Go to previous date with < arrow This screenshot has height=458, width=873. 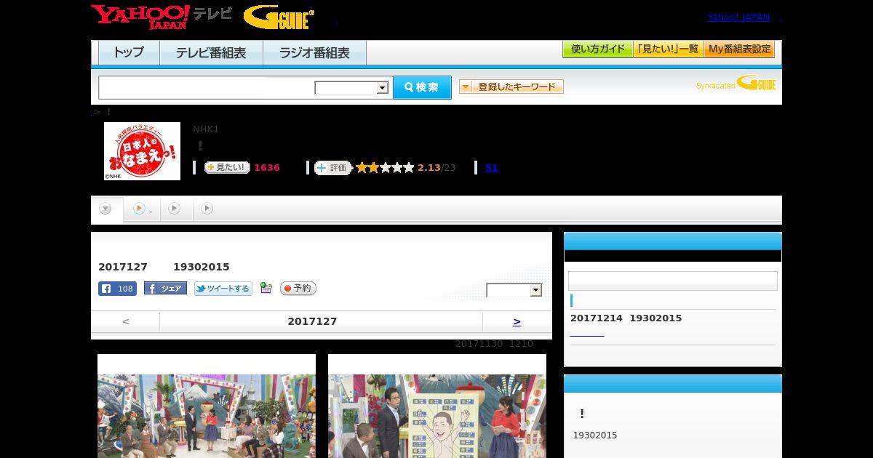126,321
